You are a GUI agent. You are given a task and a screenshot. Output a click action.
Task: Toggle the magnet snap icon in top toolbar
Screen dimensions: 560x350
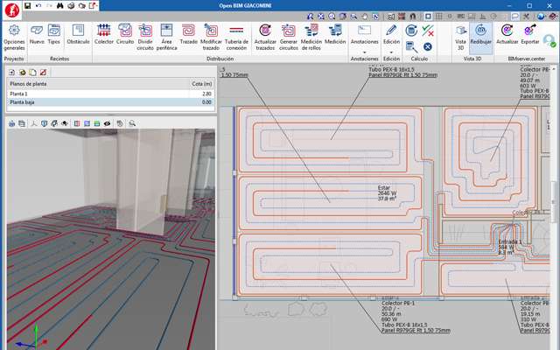click(x=413, y=17)
